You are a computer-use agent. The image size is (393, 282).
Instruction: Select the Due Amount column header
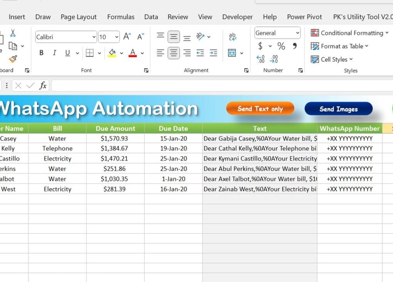(x=115, y=128)
